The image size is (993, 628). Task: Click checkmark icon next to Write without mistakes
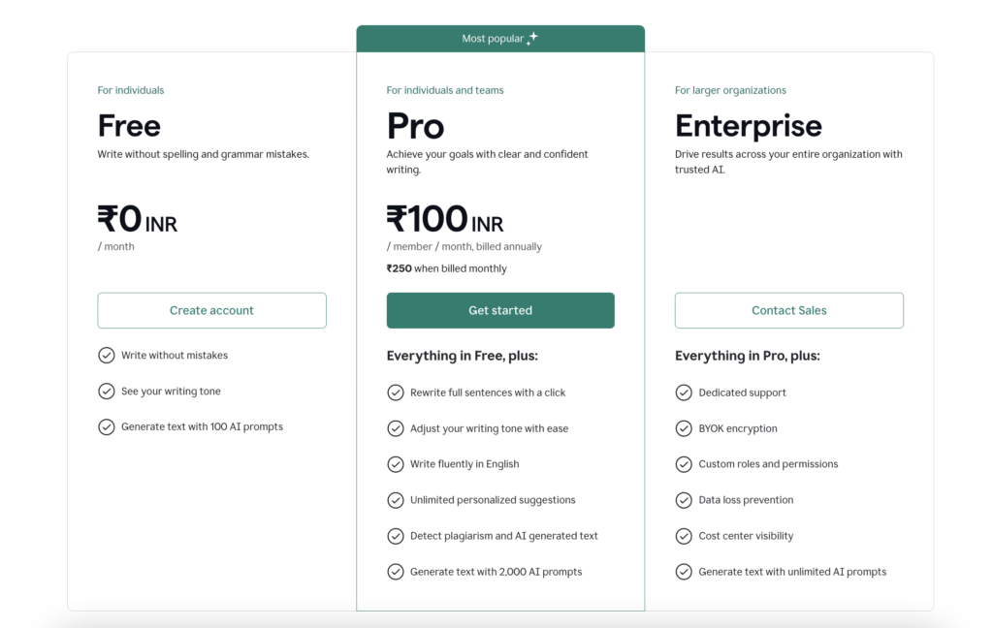click(x=107, y=356)
